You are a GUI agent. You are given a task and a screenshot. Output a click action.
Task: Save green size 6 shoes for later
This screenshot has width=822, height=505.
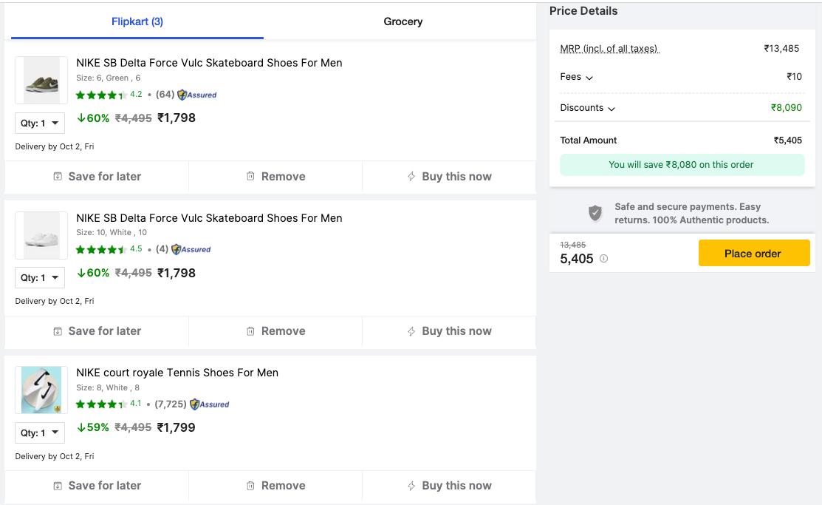pyautogui.click(x=97, y=177)
